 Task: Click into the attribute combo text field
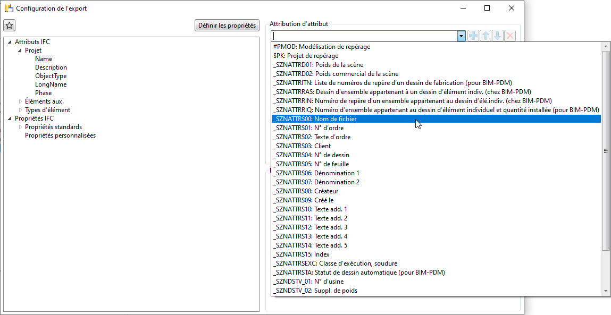(x=365, y=36)
